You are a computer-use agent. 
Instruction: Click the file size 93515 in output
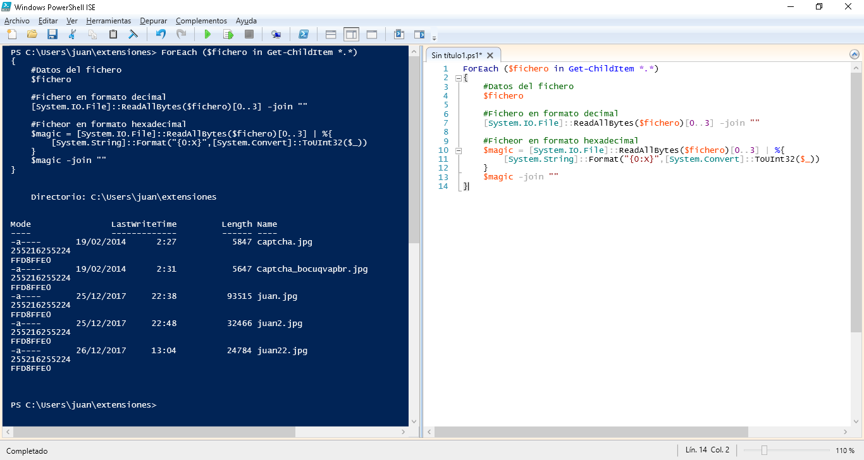pos(240,296)
